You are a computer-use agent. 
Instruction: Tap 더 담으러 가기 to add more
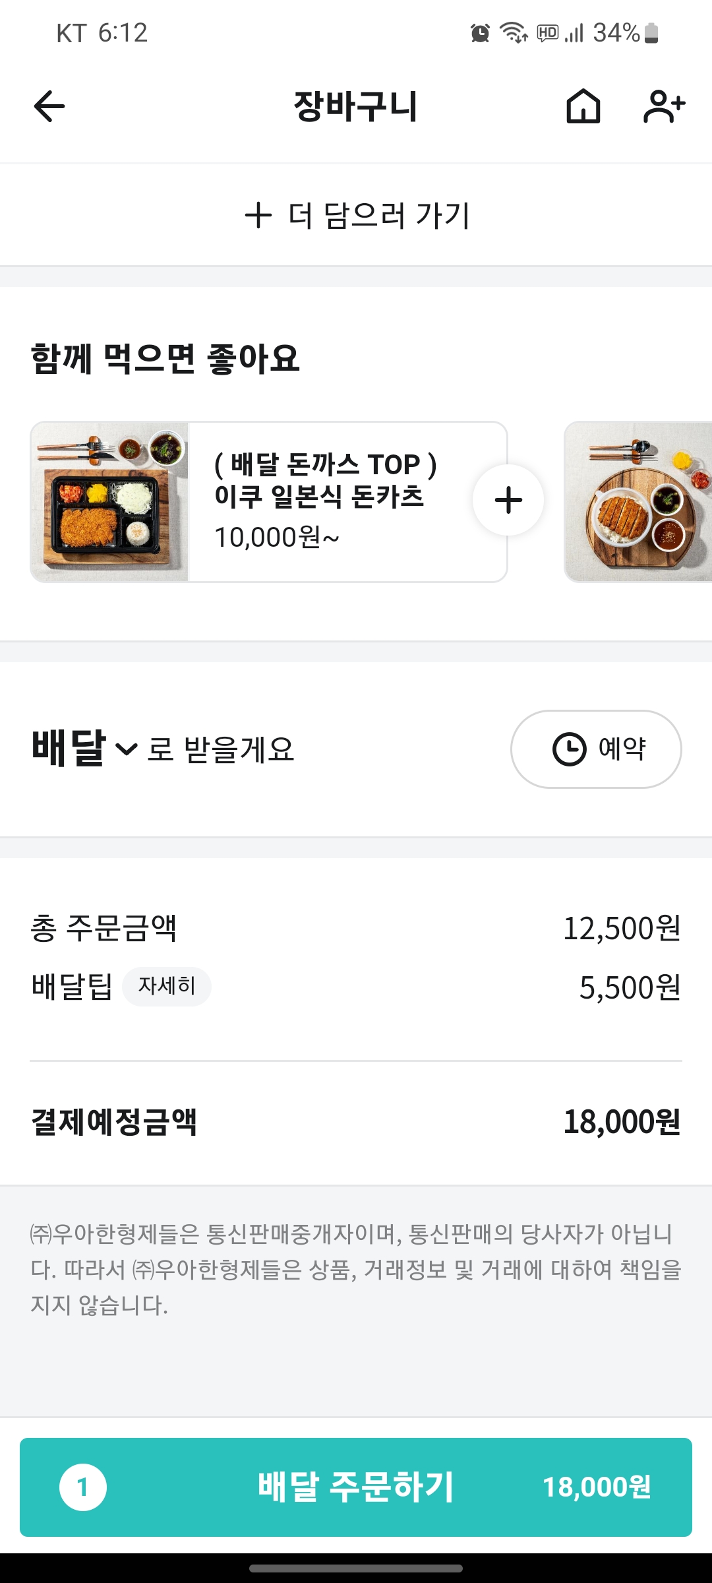point(356,215)
